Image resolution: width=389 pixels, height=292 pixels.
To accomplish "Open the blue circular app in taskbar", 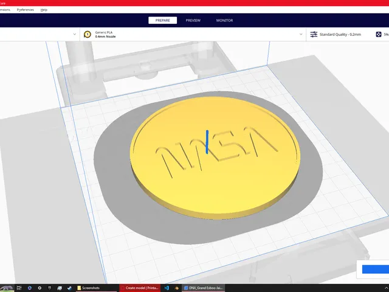I will [30, 288].
